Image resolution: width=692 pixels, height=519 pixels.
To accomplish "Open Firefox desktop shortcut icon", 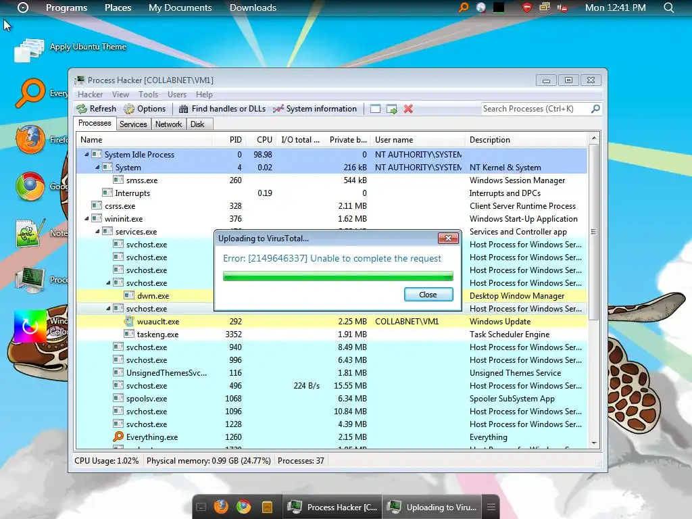I will 30,139.
